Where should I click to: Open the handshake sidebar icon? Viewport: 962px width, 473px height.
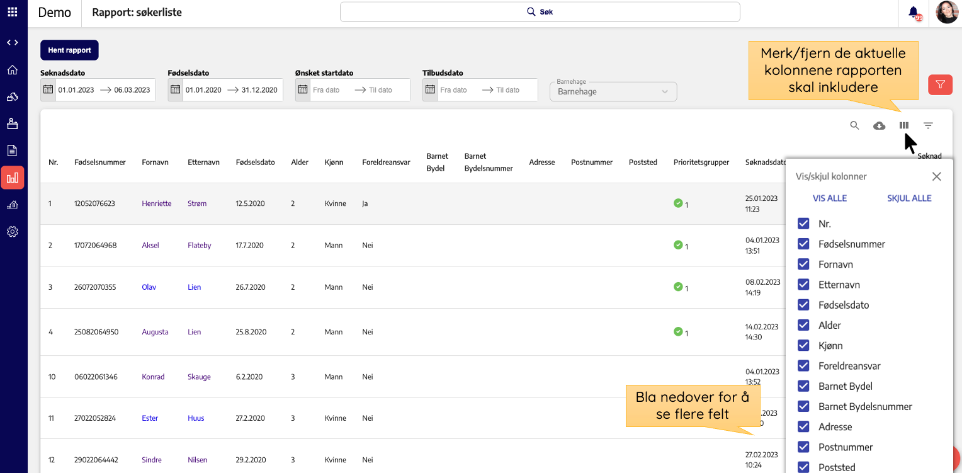coord(13,96)
